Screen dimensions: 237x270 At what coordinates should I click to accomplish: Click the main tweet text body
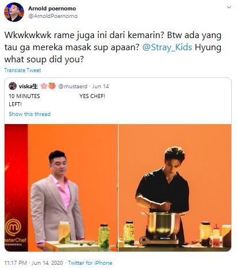click(113, 47)
